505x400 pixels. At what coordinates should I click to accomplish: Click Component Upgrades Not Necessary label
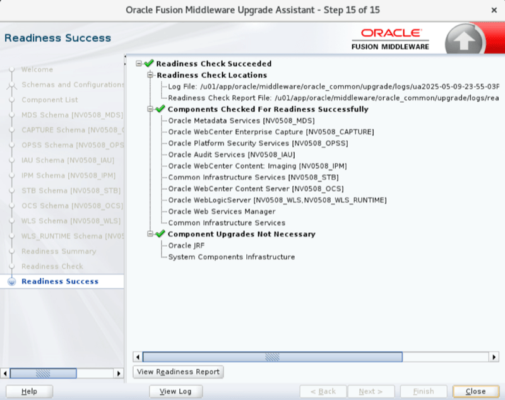[x=241, y=234]
